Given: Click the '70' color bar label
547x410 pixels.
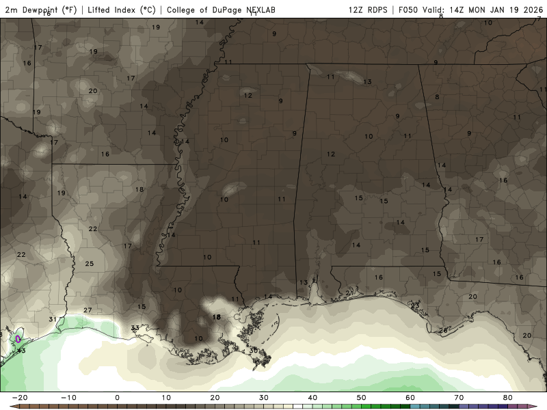Looking at the screenshot, I should pyautogui.click(x=459, y=398).
